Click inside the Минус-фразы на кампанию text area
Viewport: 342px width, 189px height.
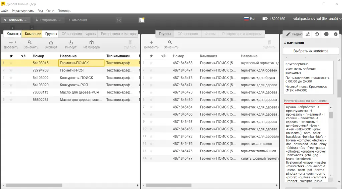tap(306, 144)
